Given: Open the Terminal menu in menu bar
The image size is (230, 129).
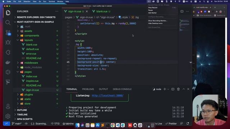Looking at the screenshot, I should coord(52,1).
